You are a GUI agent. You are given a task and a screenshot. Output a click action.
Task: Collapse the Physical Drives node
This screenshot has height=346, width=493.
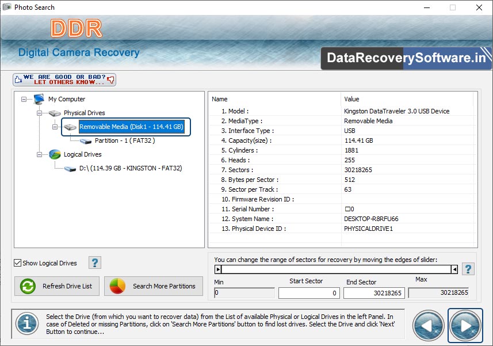tap(39, 113)
